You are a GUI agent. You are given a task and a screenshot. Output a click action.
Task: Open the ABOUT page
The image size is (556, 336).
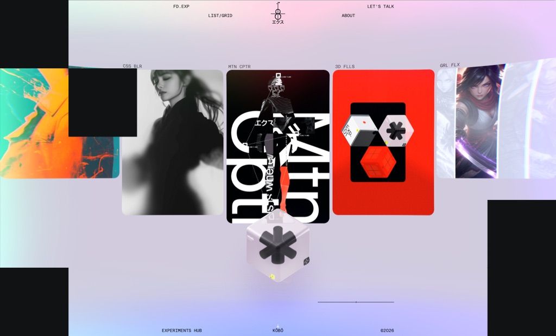pos(348,16)
